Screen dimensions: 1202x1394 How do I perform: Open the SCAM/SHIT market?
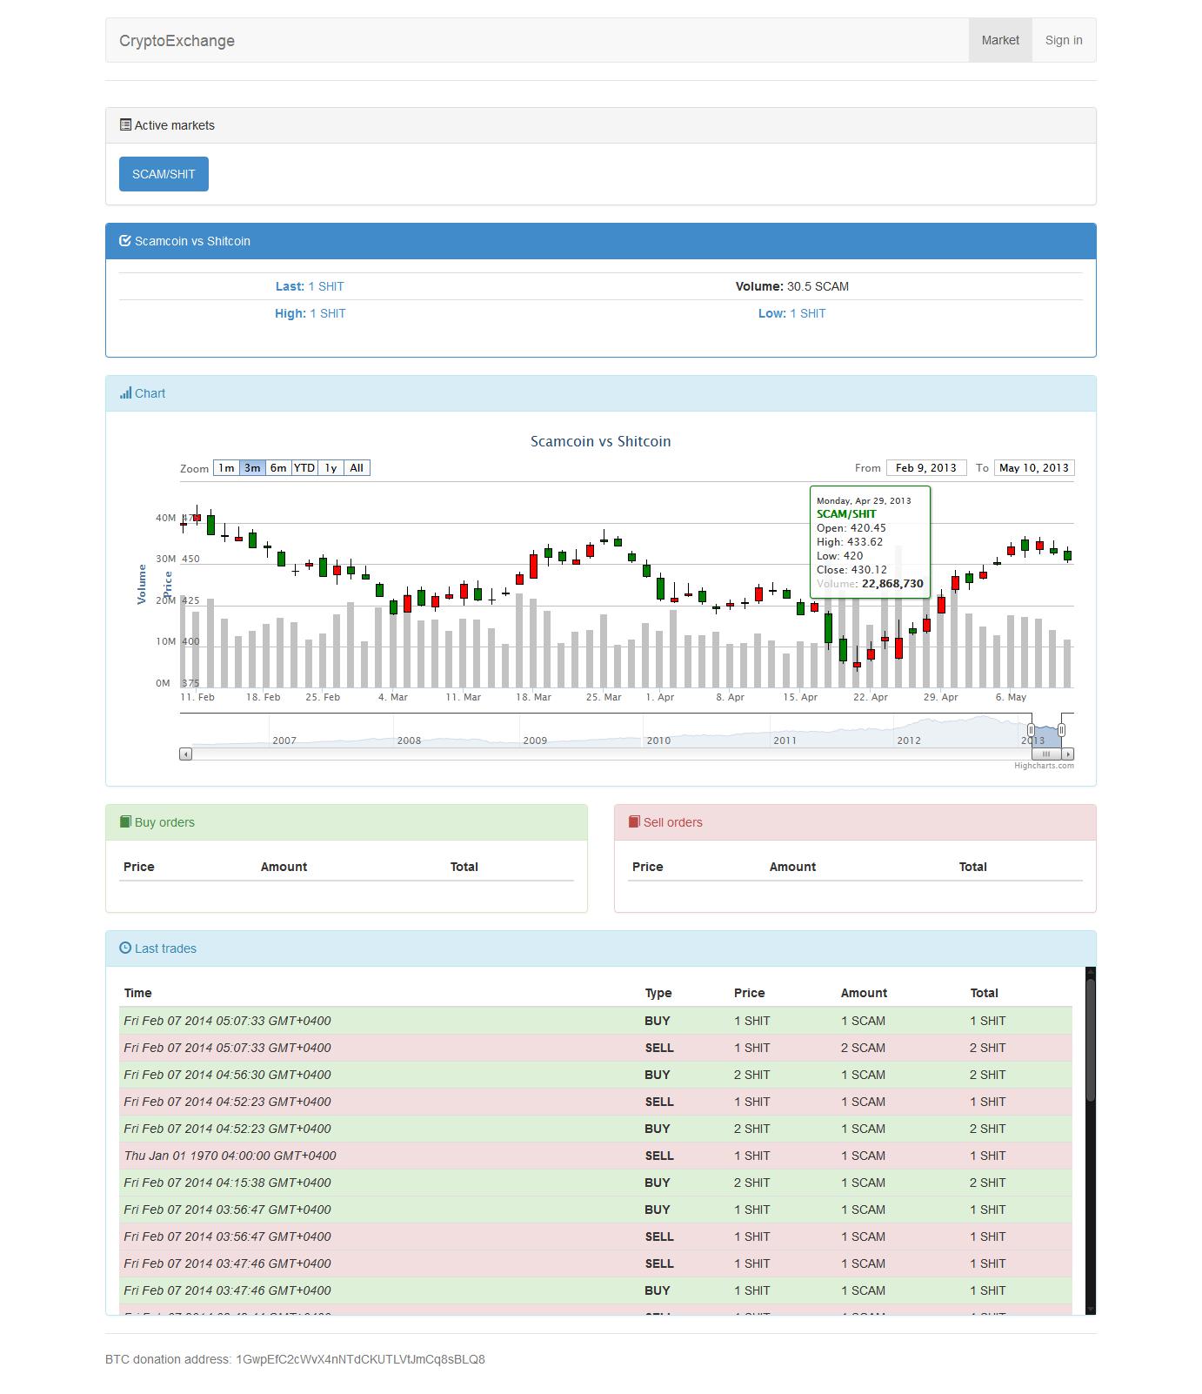coord(164,174)
